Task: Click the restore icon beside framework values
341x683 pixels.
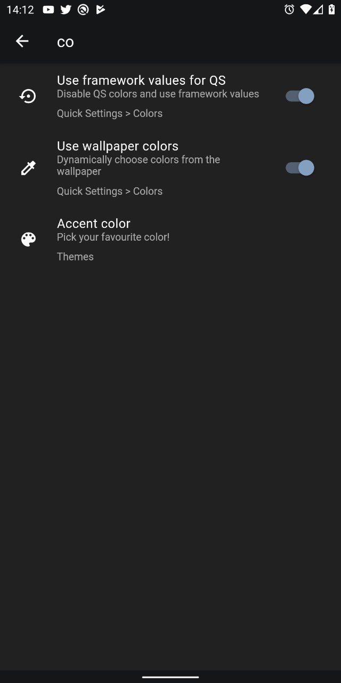Action: (28, 96)
